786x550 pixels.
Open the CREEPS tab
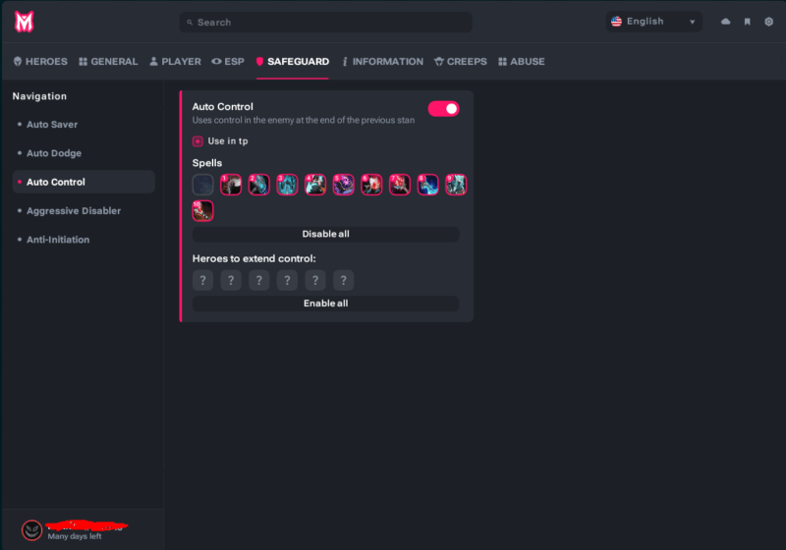click(461, 62)
